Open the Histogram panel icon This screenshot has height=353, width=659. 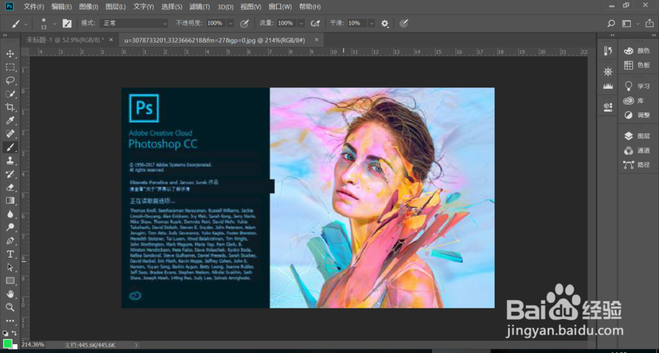coord(608,86)
